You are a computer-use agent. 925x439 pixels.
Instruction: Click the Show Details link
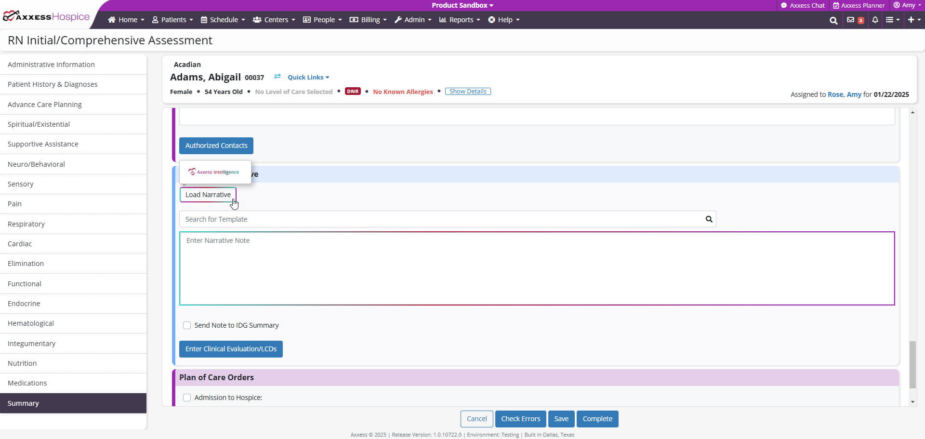pos(467,92)
